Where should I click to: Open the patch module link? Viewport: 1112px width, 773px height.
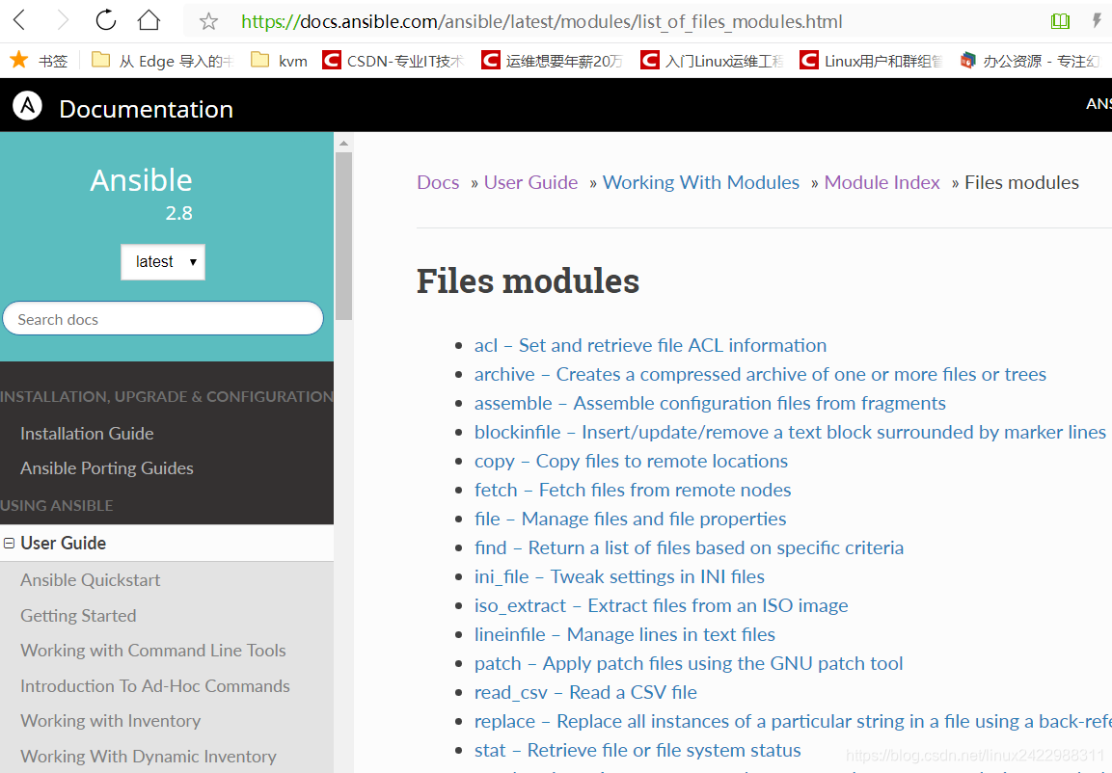[689, 664]
